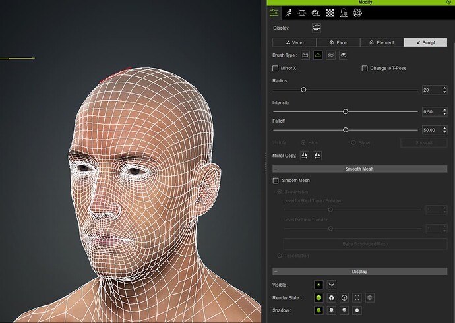Viewport: 455px width, 323px height.
Task: Click the closed-eye Display icon
Action: 317,28
